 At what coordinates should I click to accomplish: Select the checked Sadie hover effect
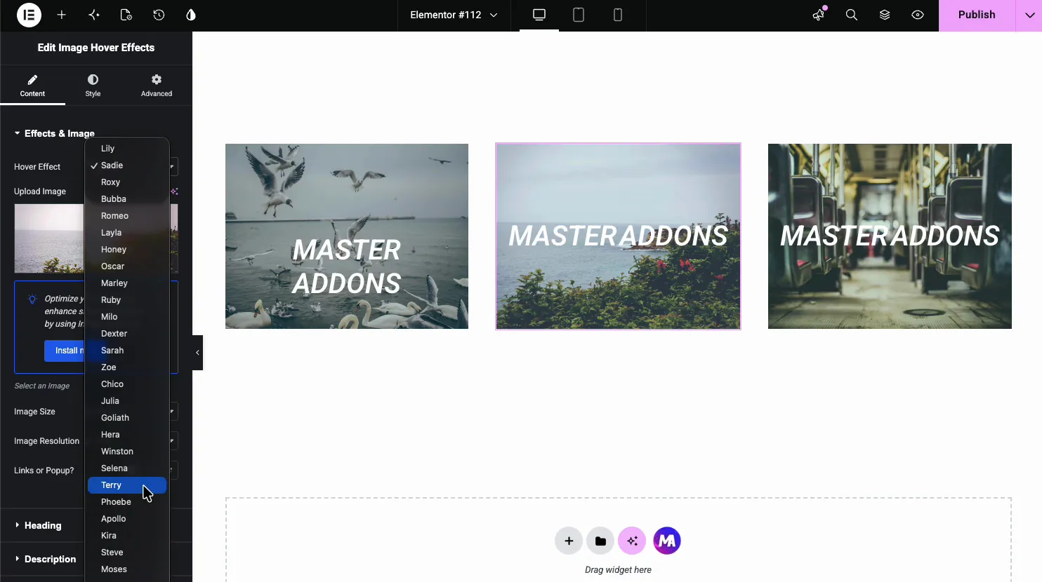pos(127,165)
